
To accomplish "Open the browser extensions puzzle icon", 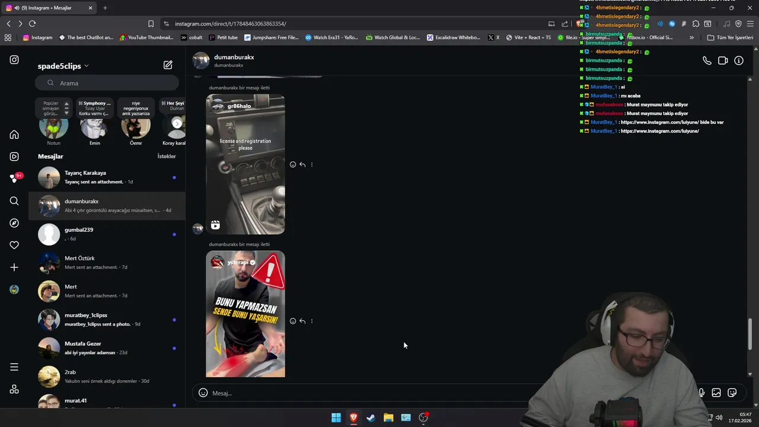I will (696, 24).
